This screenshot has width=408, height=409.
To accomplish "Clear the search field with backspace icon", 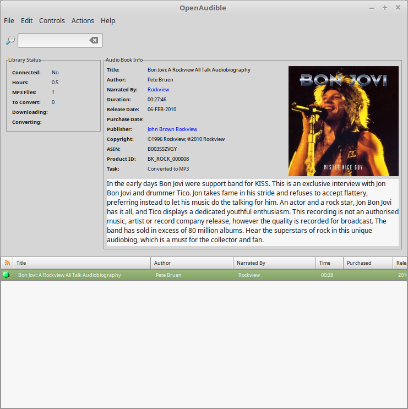I will coord(94,40).
